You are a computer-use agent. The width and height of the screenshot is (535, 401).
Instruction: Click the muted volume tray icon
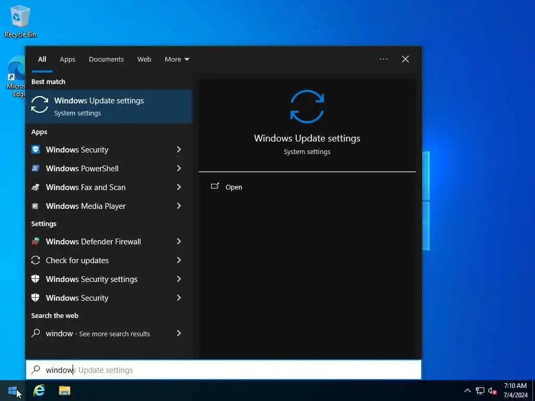point(492,391)
